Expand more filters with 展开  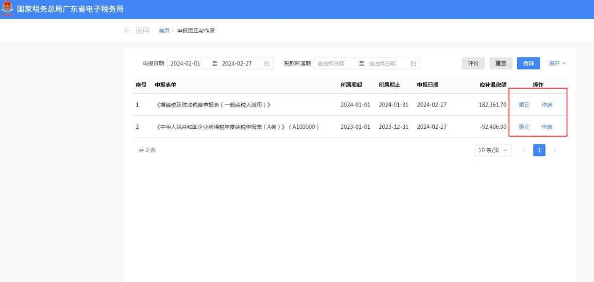point(557,63)
